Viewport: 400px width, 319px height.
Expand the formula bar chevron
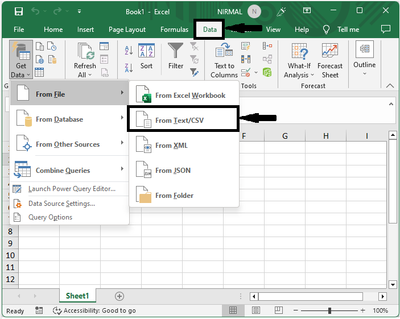[391, 104]
